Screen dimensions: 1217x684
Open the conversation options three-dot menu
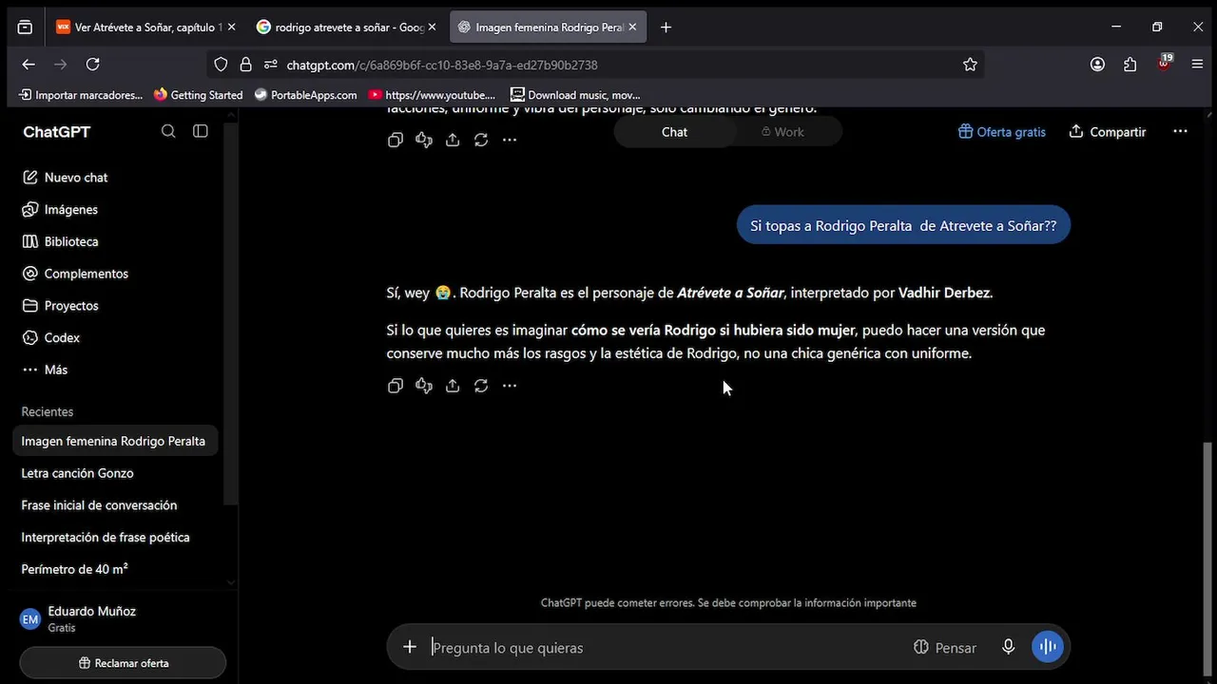[x=1180, y=132]
